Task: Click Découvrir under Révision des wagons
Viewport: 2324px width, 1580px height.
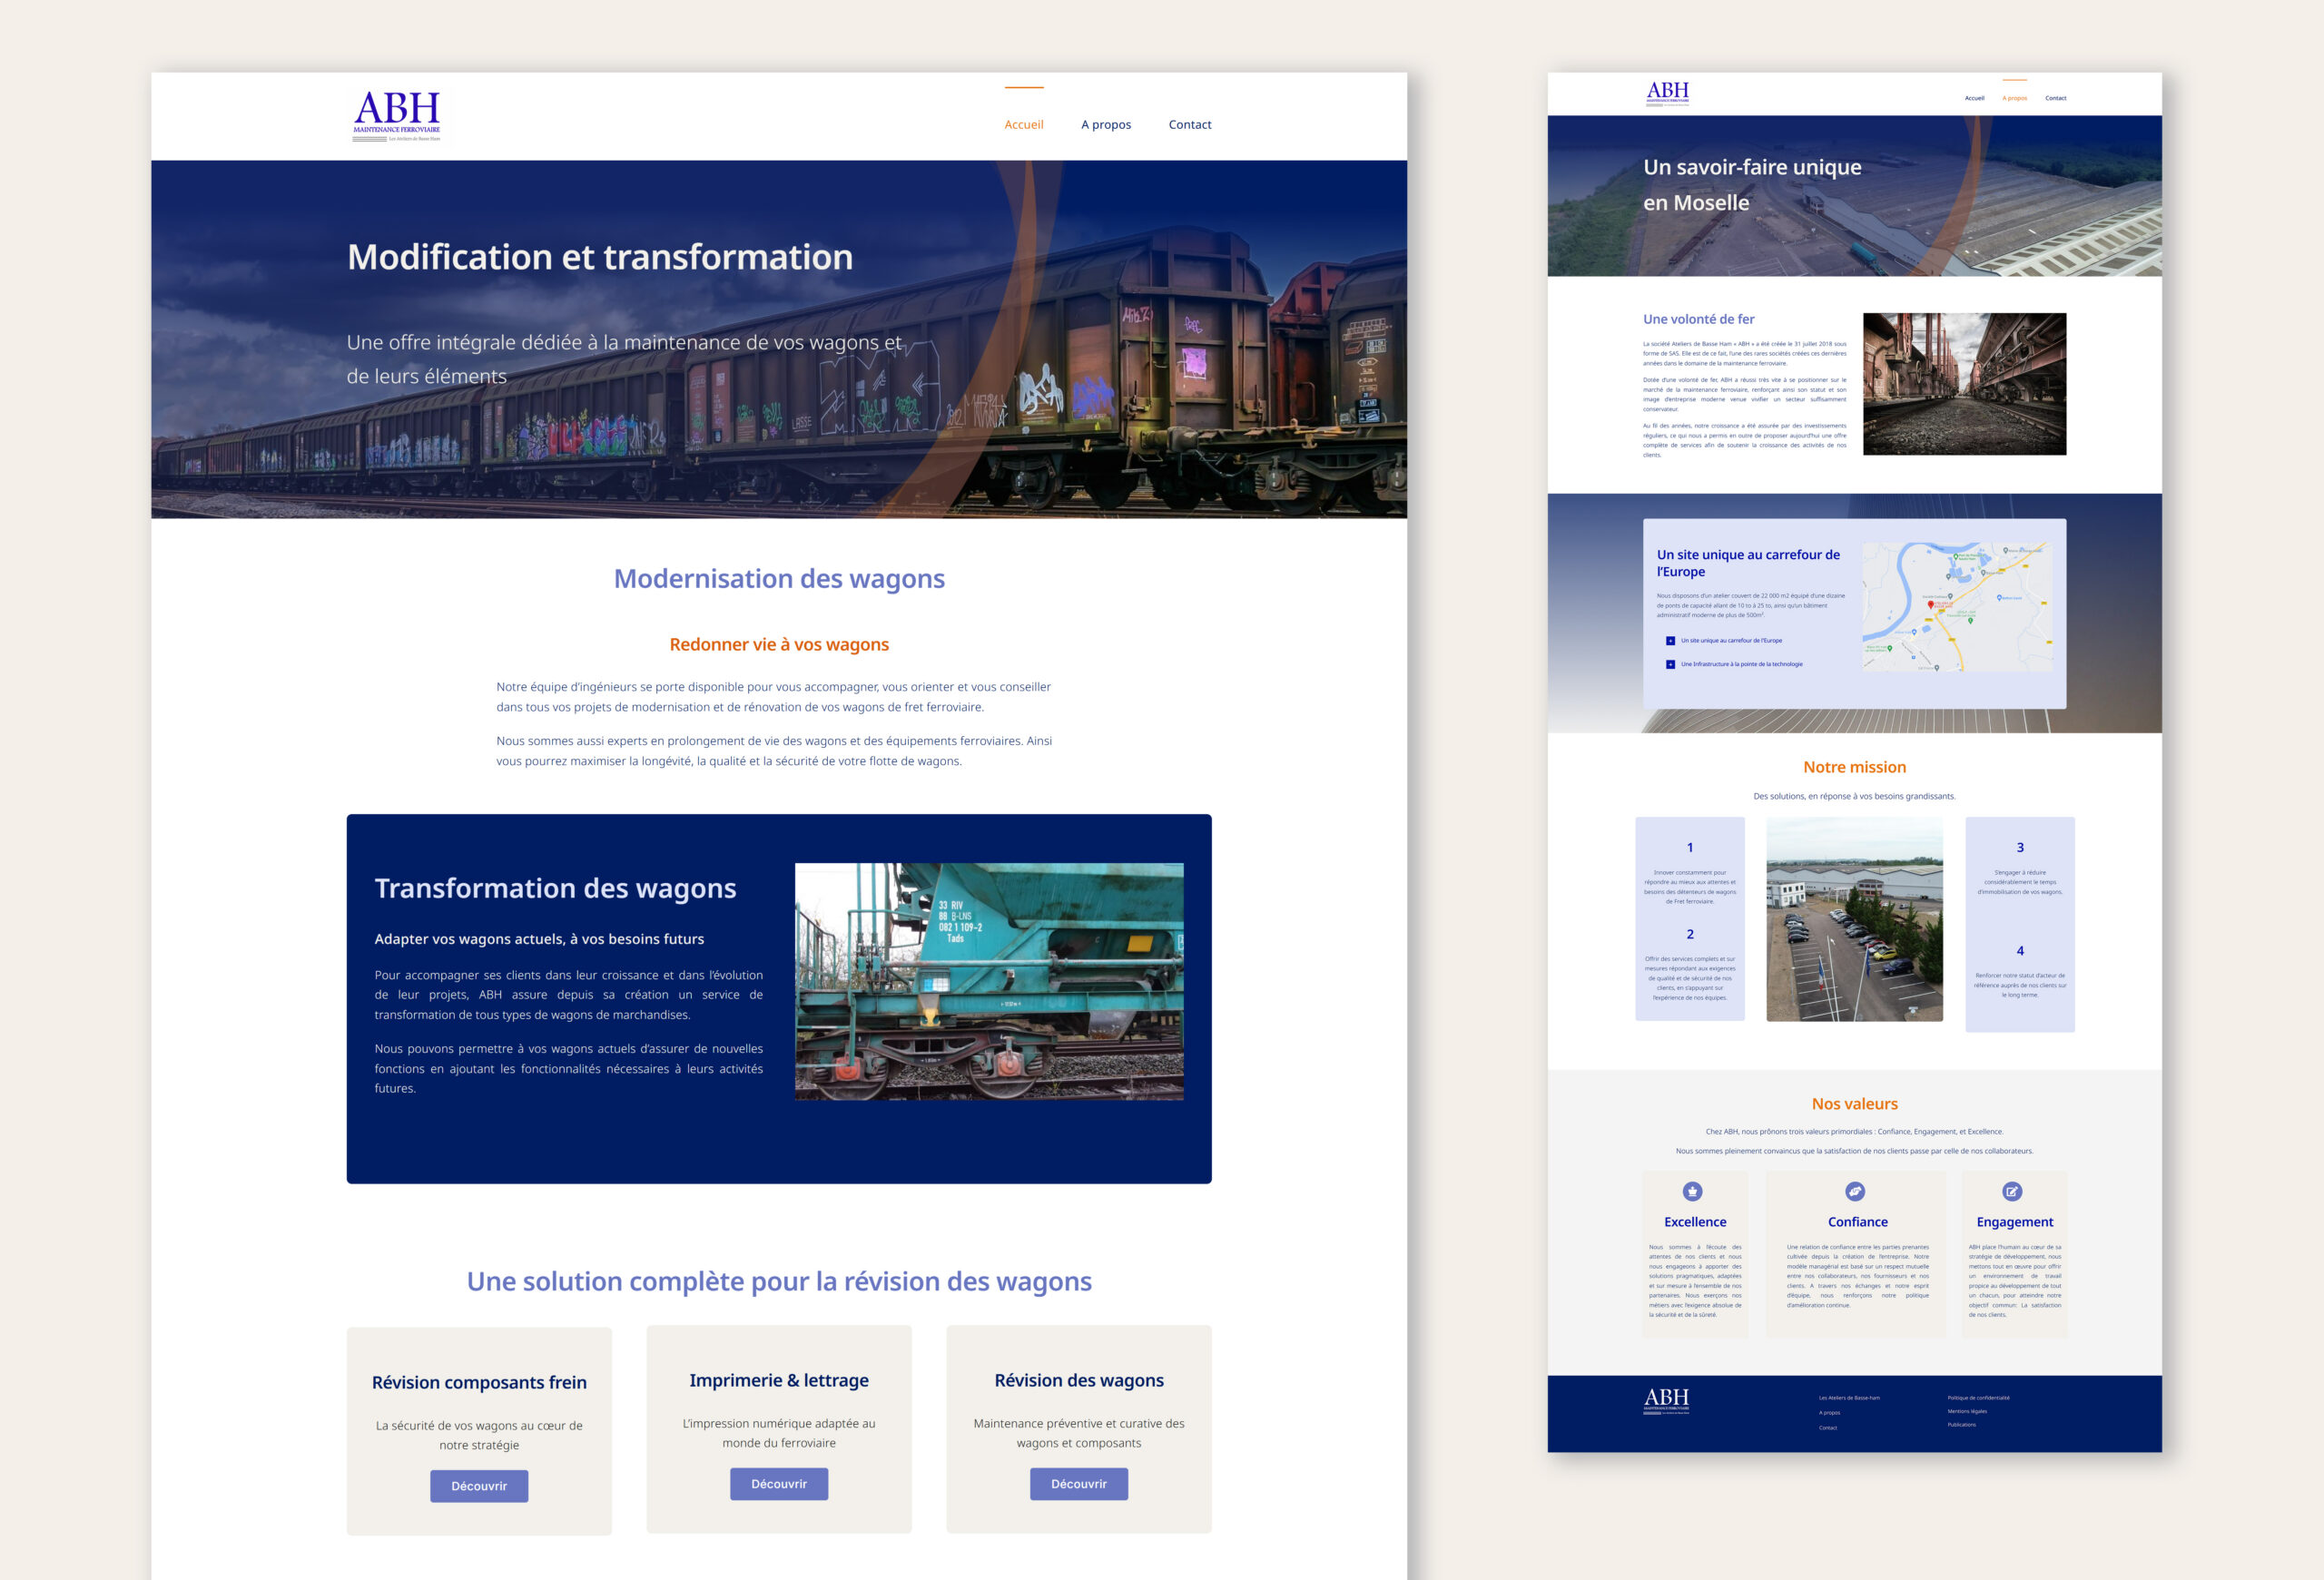Action: point(1079,1484)
